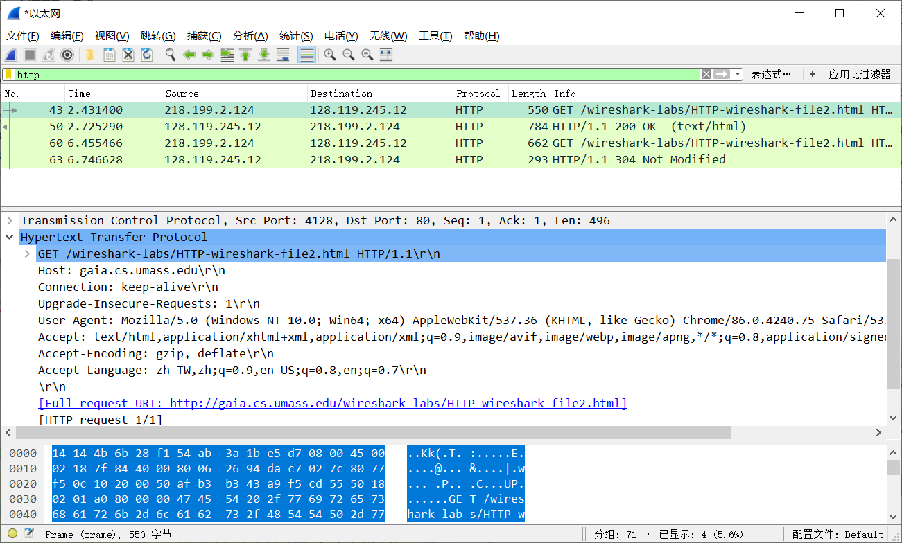
Task: Click the expert info status circle
Action: pos(12,534)
